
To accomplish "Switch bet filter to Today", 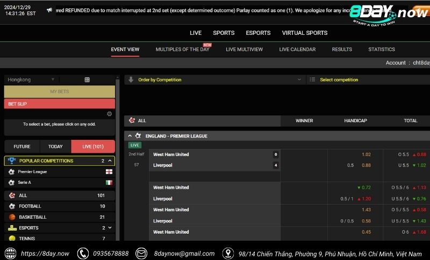I will 55,146.
